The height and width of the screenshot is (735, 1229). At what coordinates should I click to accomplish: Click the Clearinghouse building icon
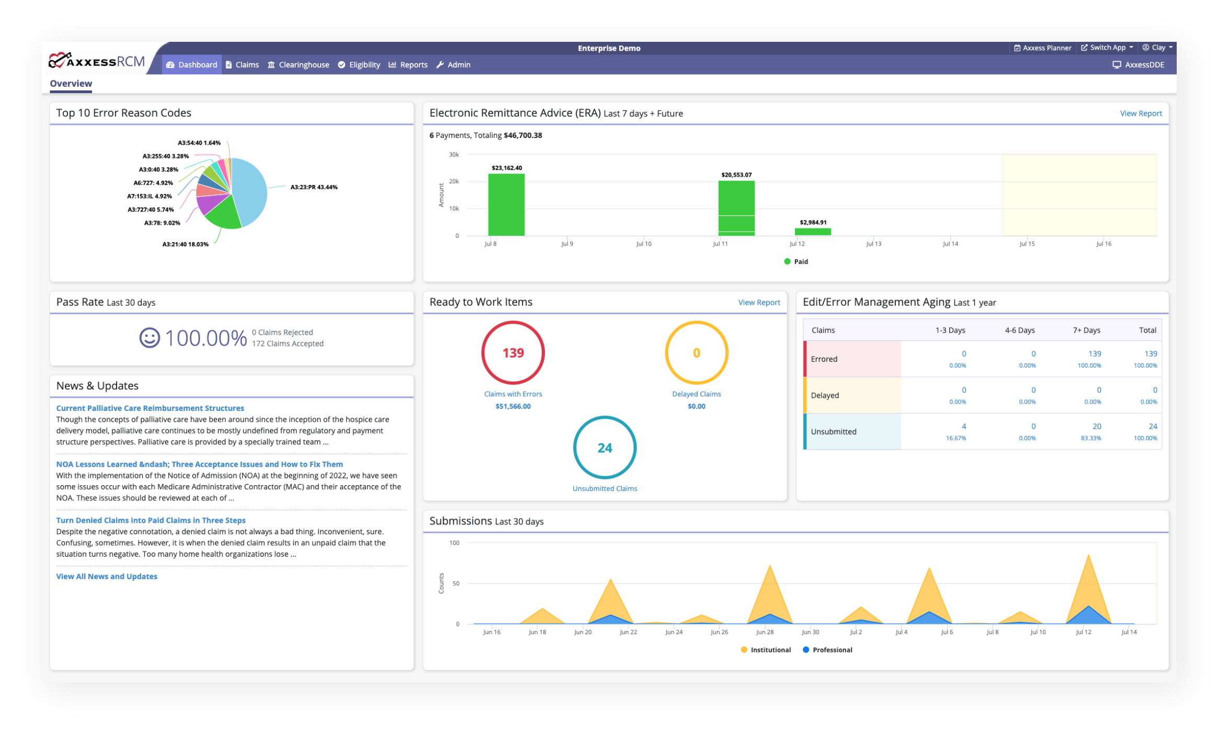(271, 65)
